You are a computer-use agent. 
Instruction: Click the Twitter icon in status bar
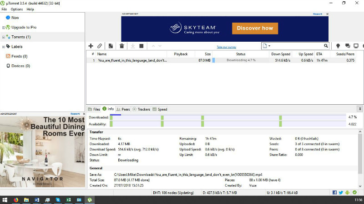coord(341,192)
